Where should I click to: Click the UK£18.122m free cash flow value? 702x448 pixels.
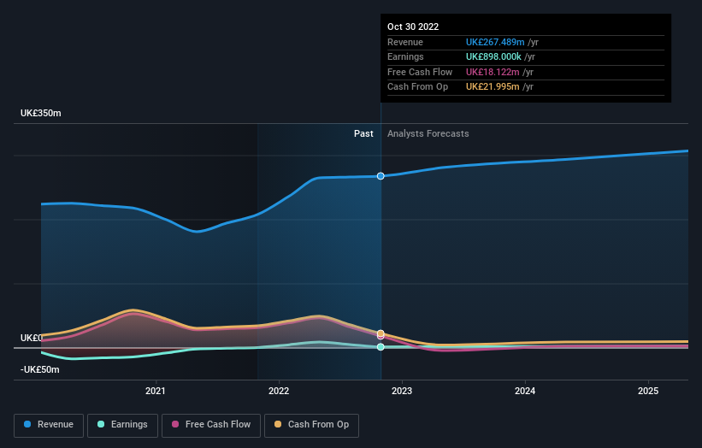tap(493, 72)
